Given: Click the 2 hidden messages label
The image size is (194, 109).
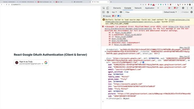Looking at the screenshot, I should point(185,12).
